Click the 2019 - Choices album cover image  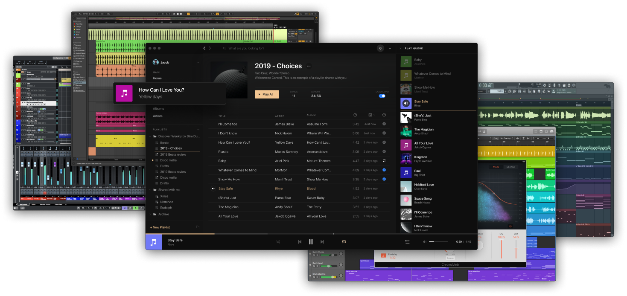229,80
